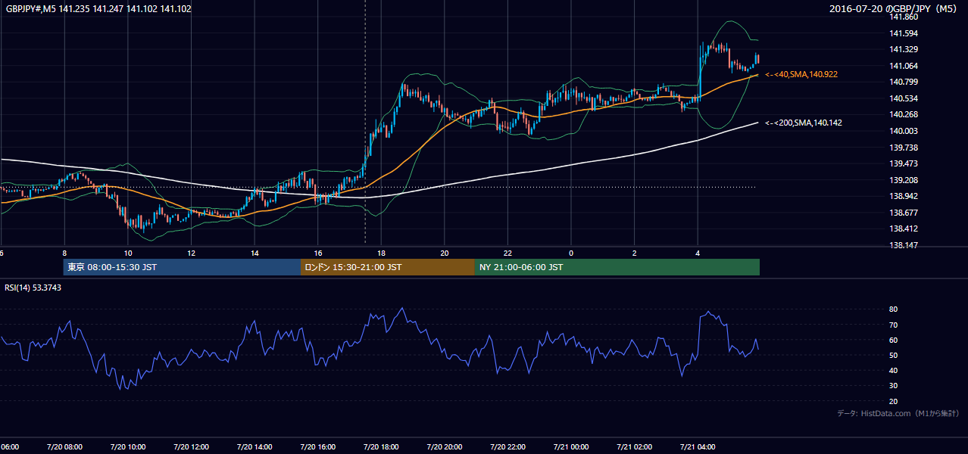Click price axis value 138.412
Viewport: 968px width, 454px height.
(904, 229)
